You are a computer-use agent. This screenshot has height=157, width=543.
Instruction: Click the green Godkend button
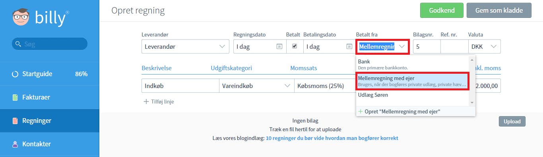(x=442, y=10)
